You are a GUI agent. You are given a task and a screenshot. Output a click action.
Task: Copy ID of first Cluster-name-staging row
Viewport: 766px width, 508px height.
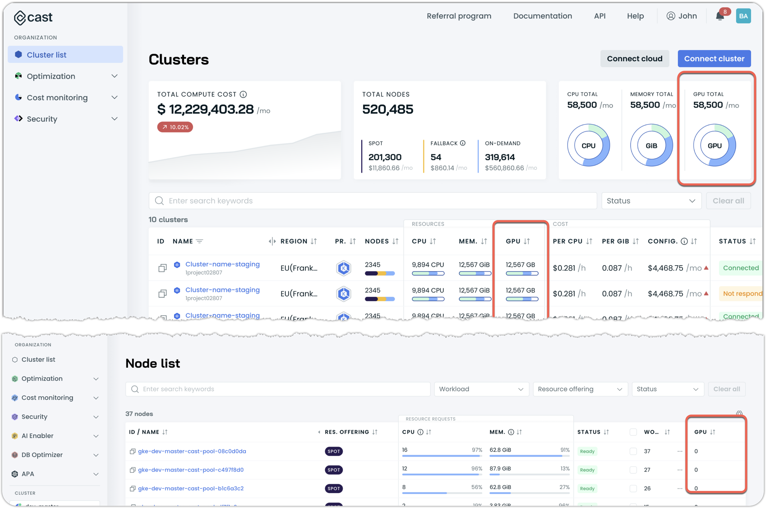[x=162, y=268]
